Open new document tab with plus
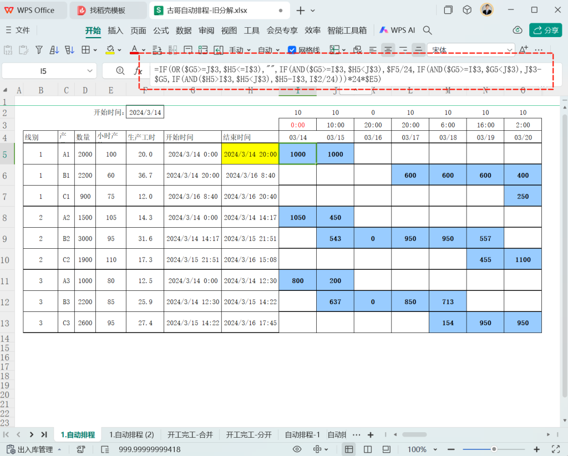The image size is (568, 456). tap(300, 11)
